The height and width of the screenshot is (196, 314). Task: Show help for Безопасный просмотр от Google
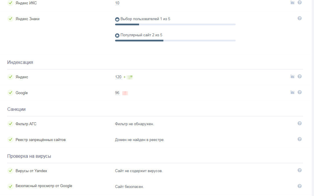[x=300, y=186]
